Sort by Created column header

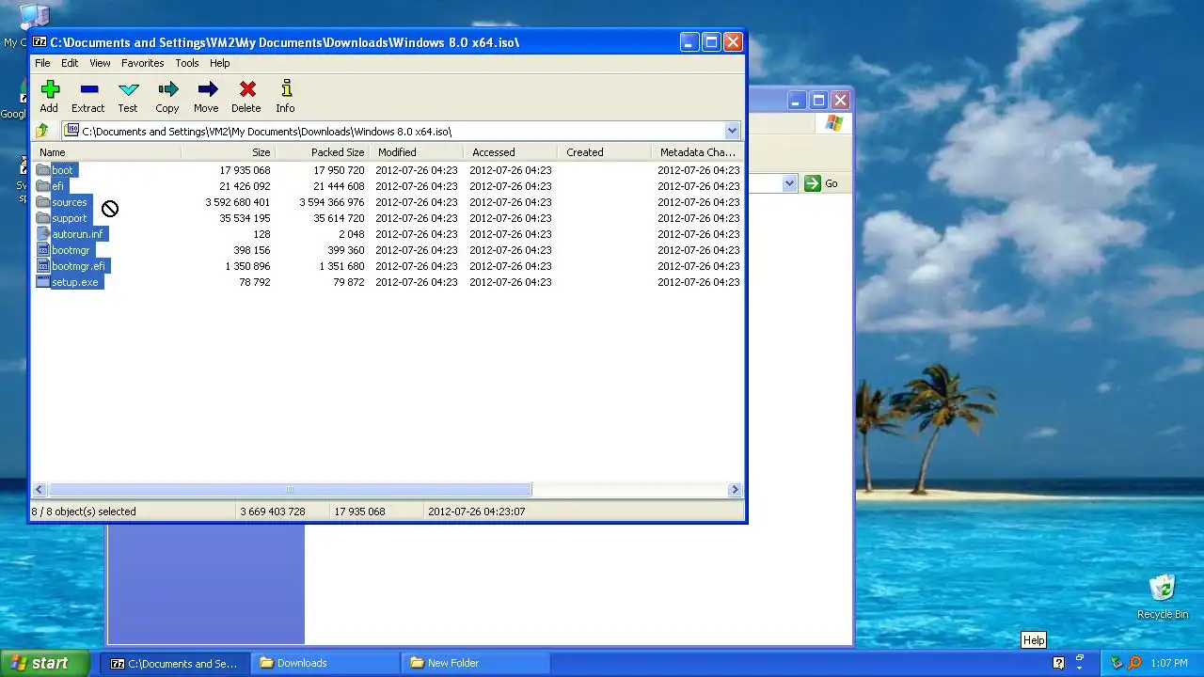604,152
